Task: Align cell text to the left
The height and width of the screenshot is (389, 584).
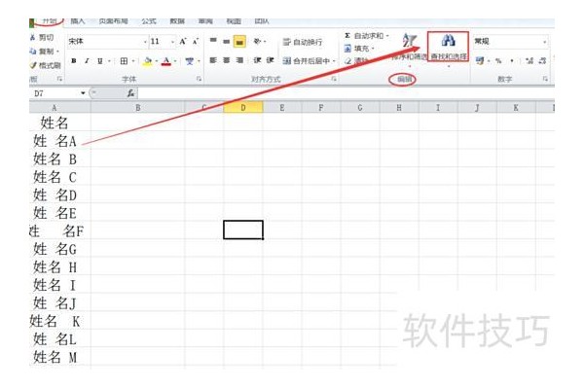Action: tap(213, 60)
